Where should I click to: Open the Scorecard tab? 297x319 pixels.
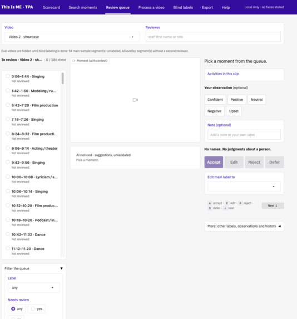[x=51, y=8]
